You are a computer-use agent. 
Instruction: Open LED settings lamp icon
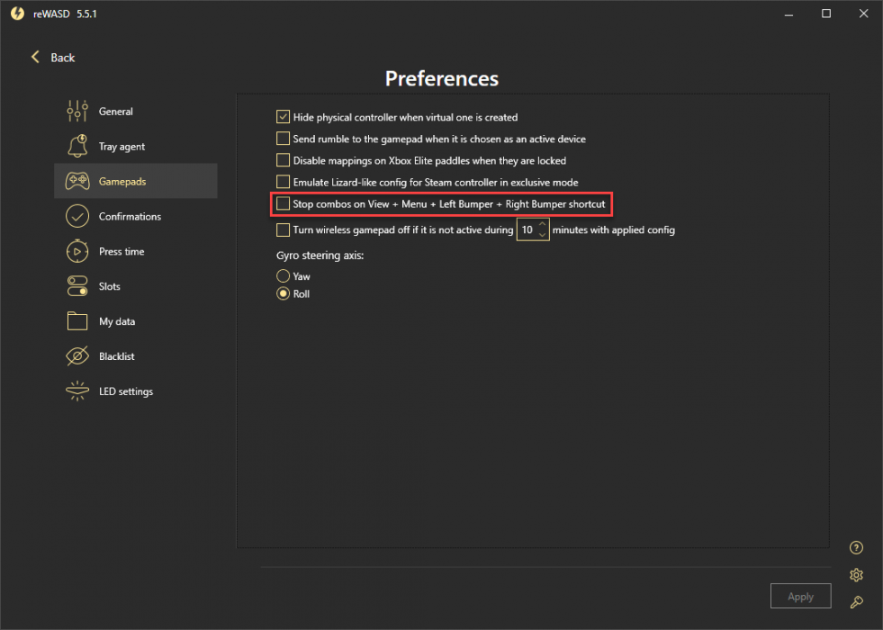click(77, 391)
